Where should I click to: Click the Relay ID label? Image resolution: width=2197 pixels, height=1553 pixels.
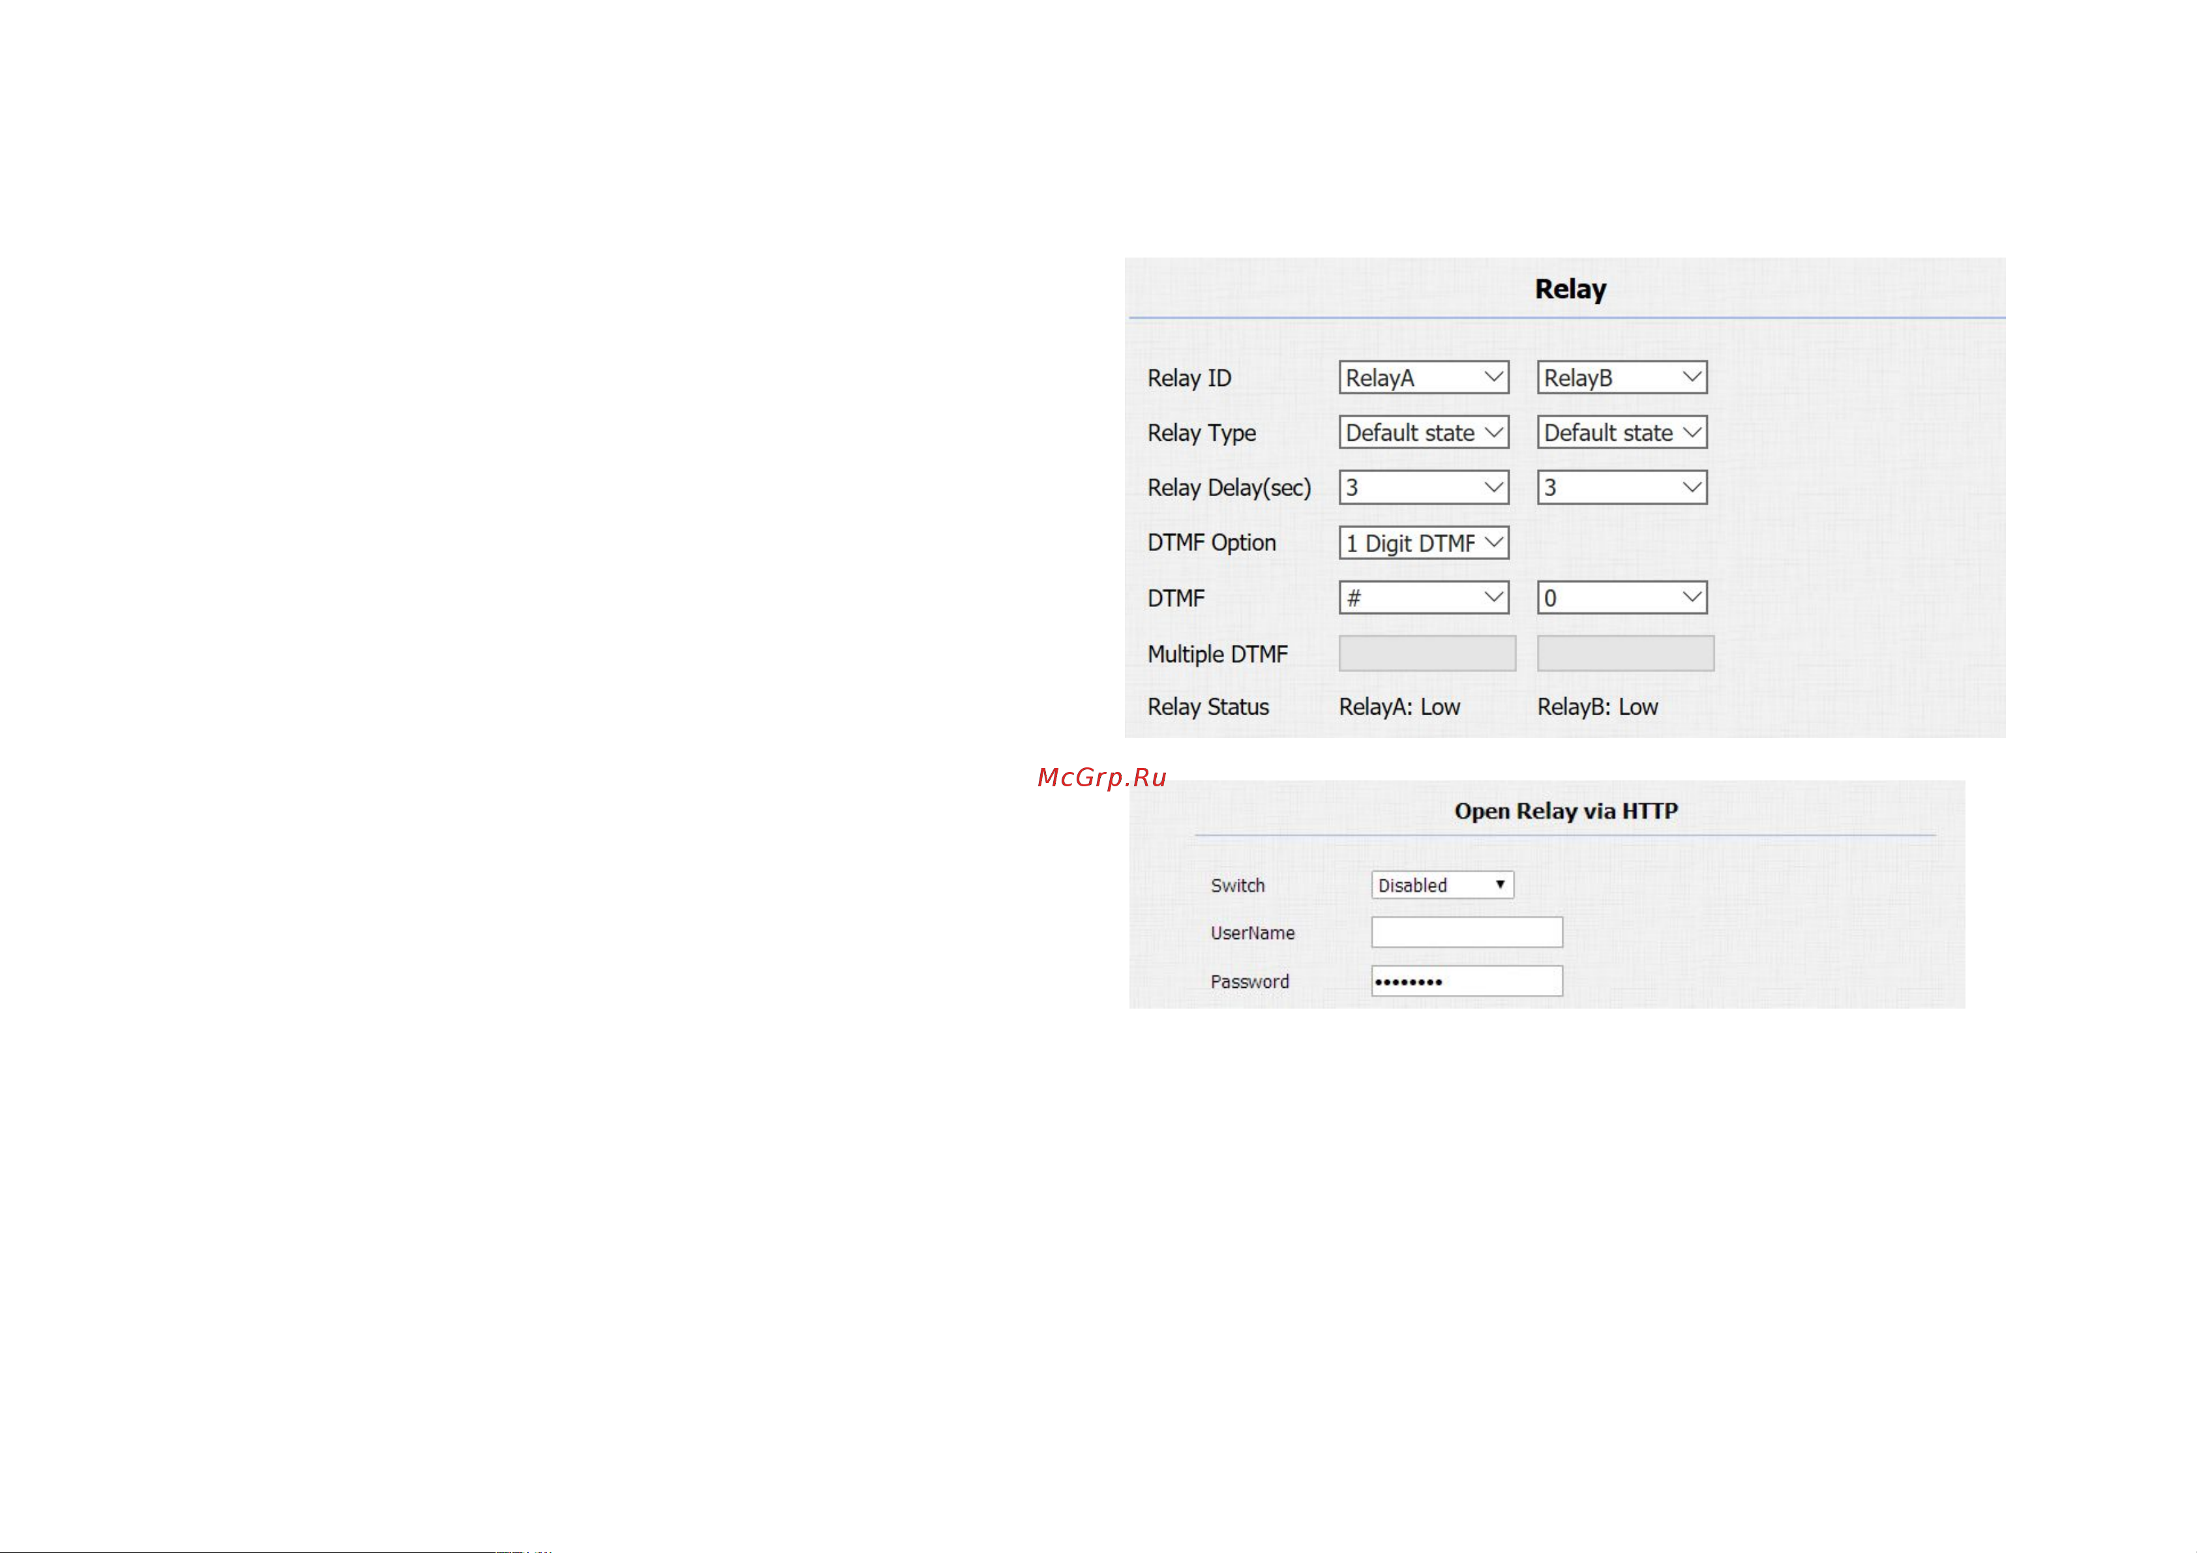[1188, 378]
